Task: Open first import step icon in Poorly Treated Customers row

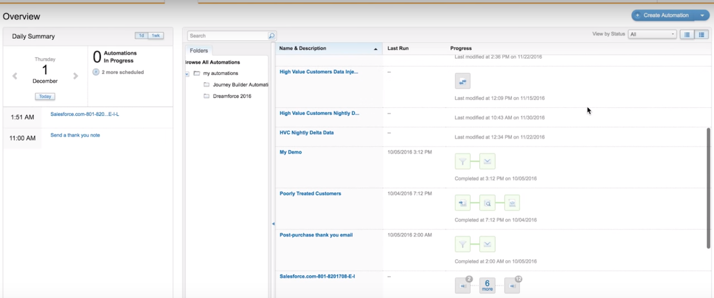Action: (x=463, y=203)
